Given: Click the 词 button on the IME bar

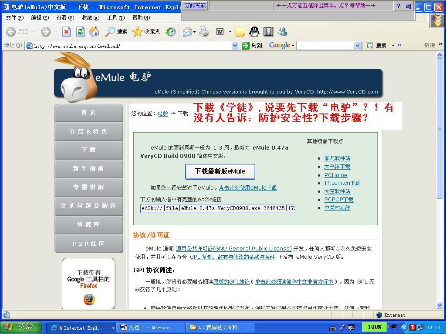Looking at the screenshot, I should pyautogui.click(x=408, y=6).
